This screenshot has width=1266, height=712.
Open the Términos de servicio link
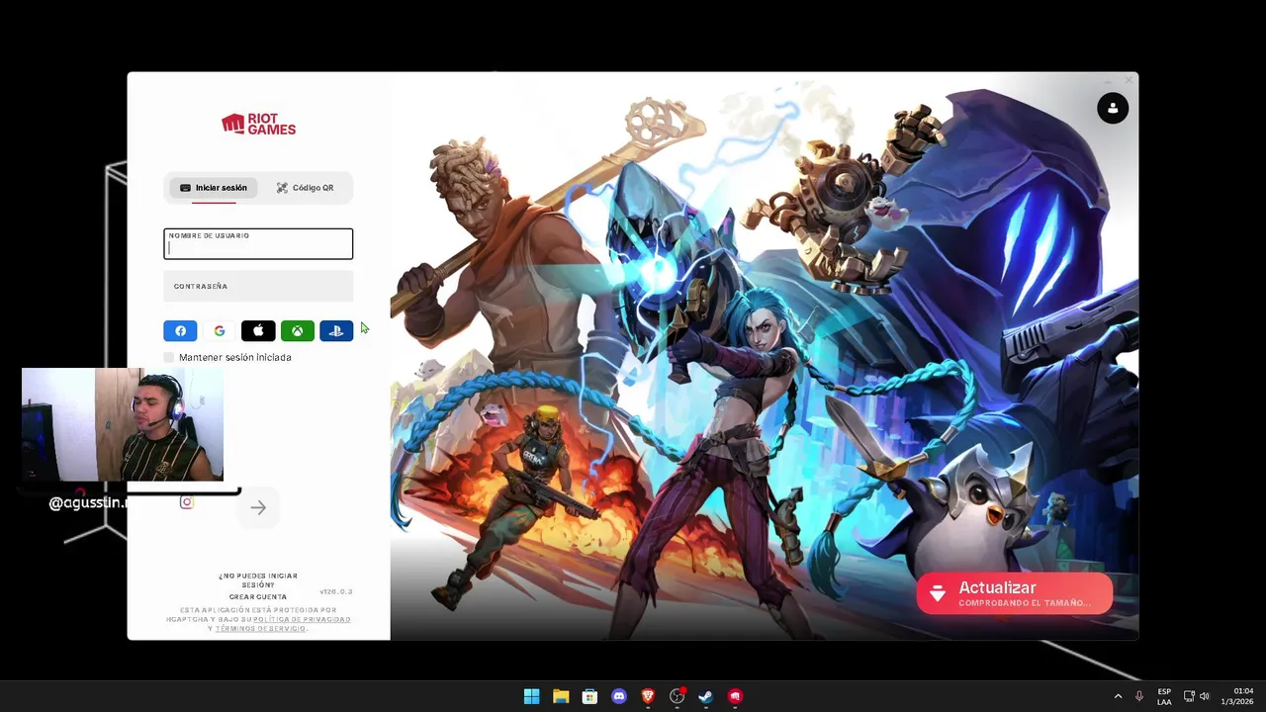[261, 629]
